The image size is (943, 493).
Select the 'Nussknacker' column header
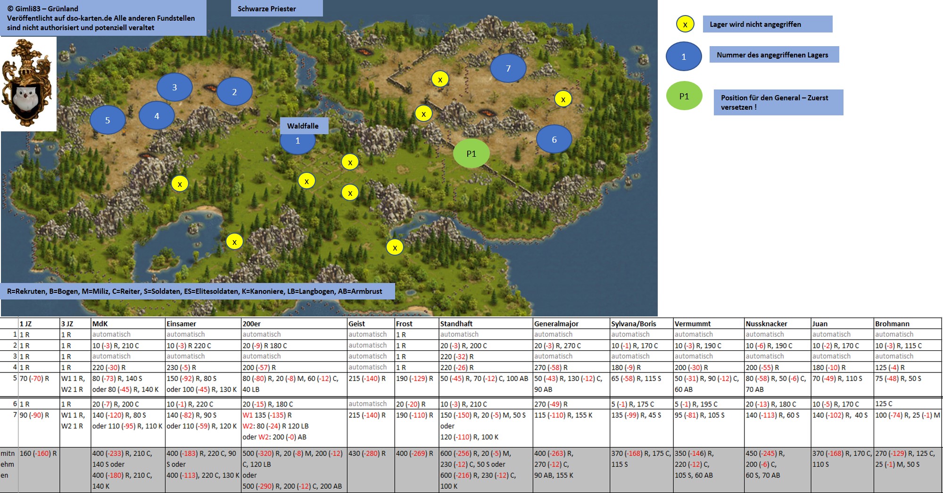(x=778, y=323)
